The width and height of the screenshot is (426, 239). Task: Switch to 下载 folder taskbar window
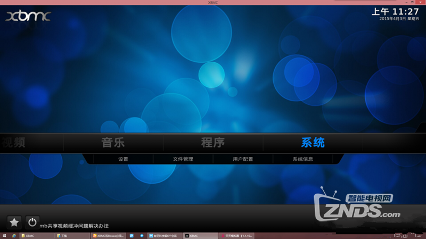tap(72, 236)
